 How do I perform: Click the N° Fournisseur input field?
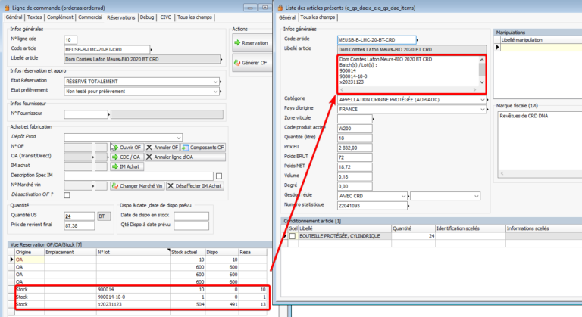[x=86, y=114]
